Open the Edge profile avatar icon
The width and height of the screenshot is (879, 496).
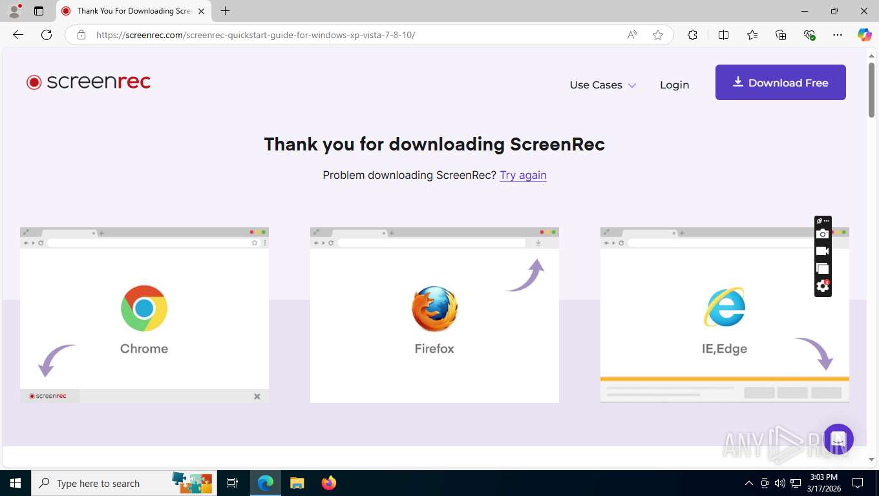14,10
